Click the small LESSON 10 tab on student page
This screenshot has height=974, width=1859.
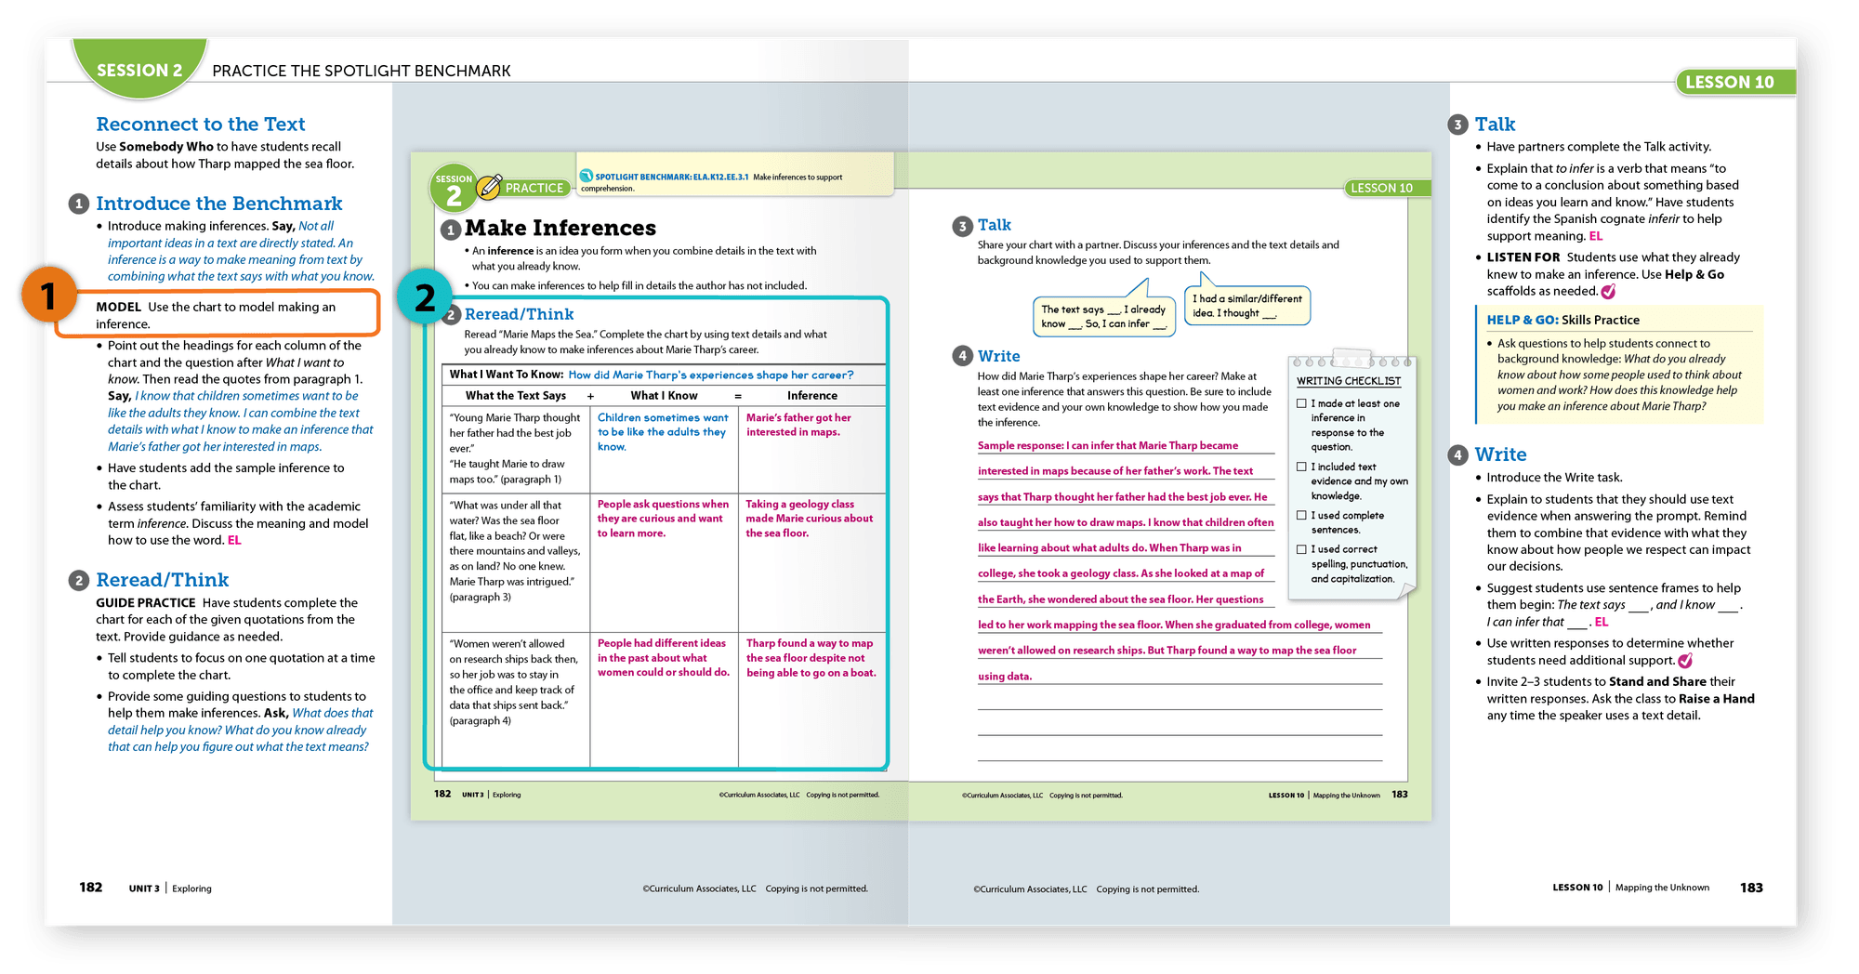[1386, 188]
